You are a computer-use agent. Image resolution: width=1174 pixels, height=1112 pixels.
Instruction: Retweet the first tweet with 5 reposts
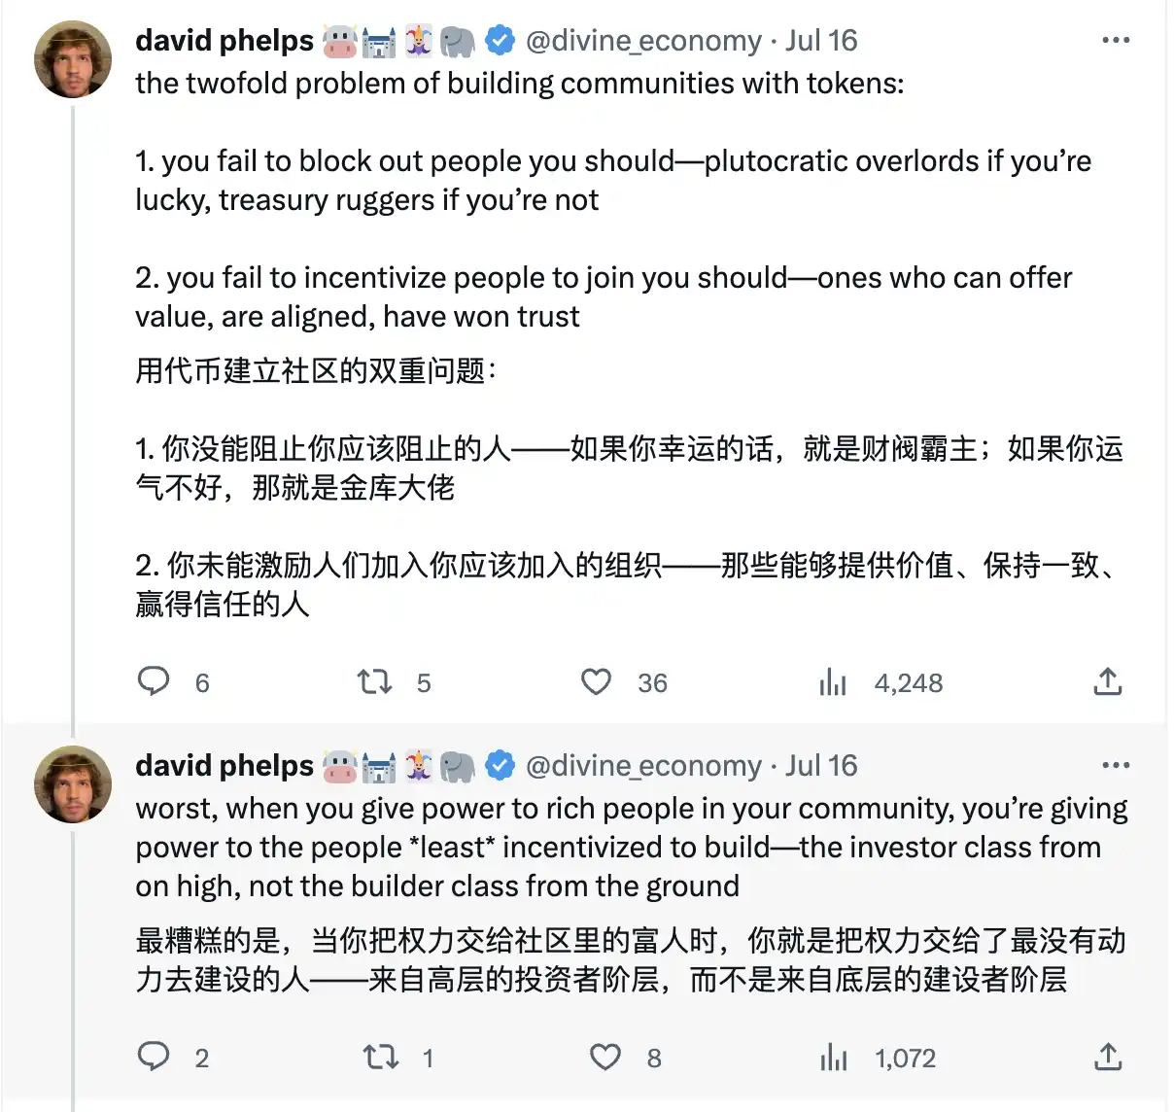coord(375,681)
